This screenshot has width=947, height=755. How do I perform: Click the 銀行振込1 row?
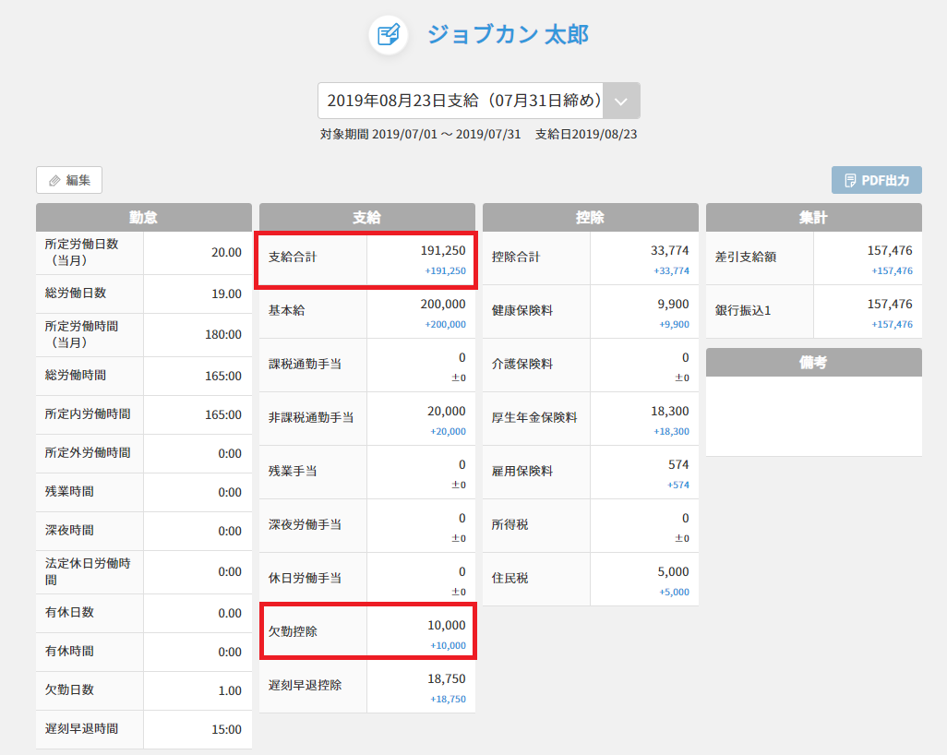[813, 312]
